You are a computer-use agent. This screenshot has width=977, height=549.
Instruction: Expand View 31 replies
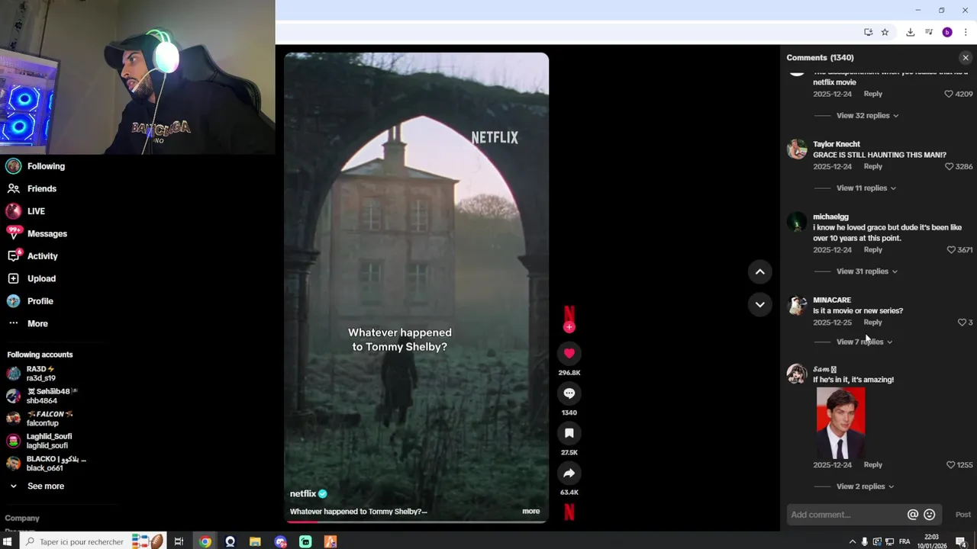(x=866, y=271)
